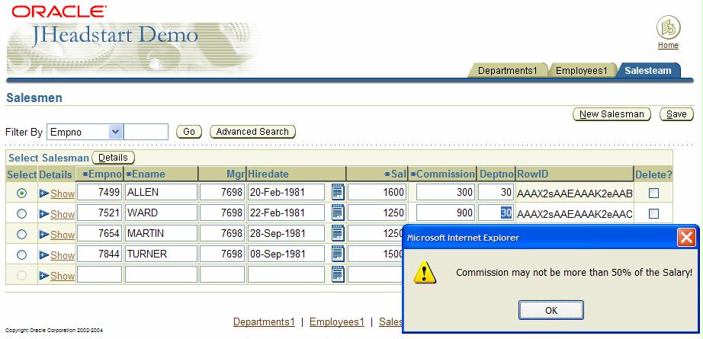Click the warning icon in the dialog

click(424, 272)
